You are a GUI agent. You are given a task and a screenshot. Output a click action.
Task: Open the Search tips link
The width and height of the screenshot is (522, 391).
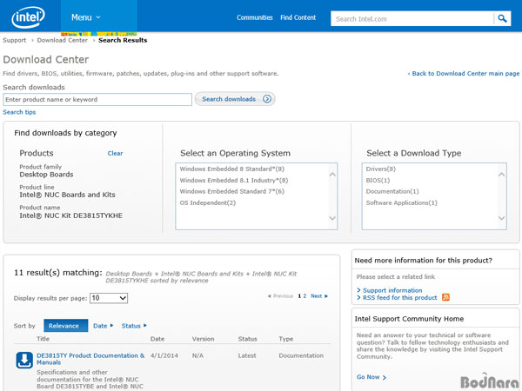pos(19,112)
